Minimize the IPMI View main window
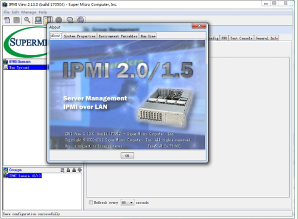The height and width of the screenshot is (219, 298). pyautogui.click(x=266, y=4)
